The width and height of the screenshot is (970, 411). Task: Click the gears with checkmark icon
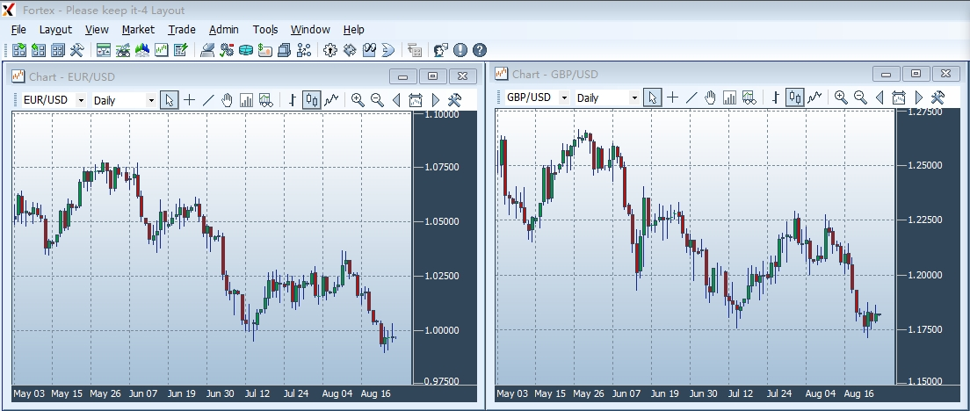(x=227, y=50)
